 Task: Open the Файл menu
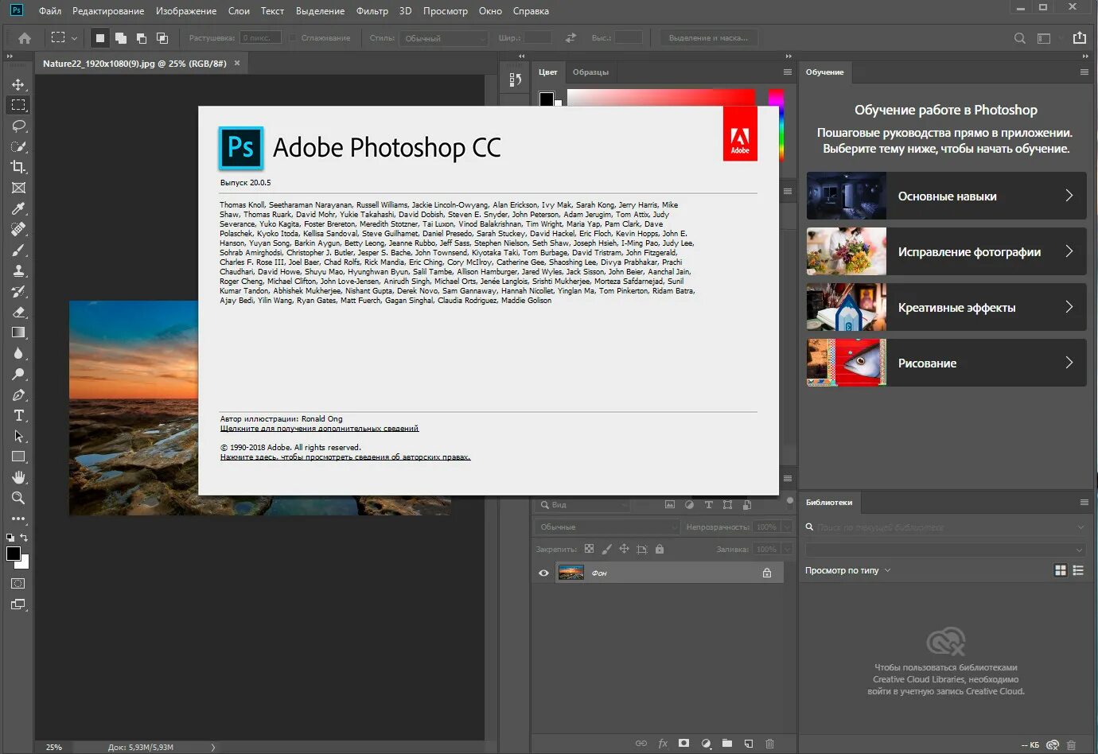[50, 11]
